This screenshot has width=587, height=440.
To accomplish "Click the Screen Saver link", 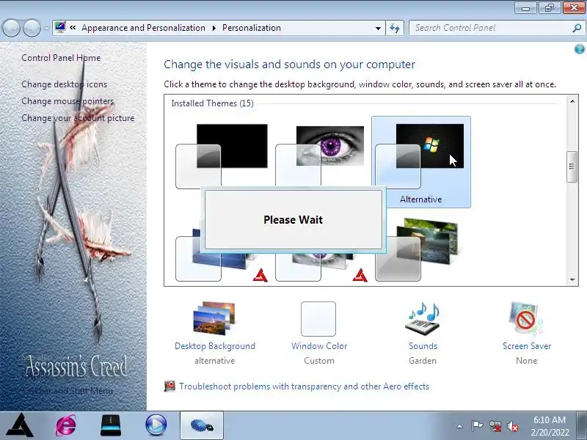I will pos(527,346).
